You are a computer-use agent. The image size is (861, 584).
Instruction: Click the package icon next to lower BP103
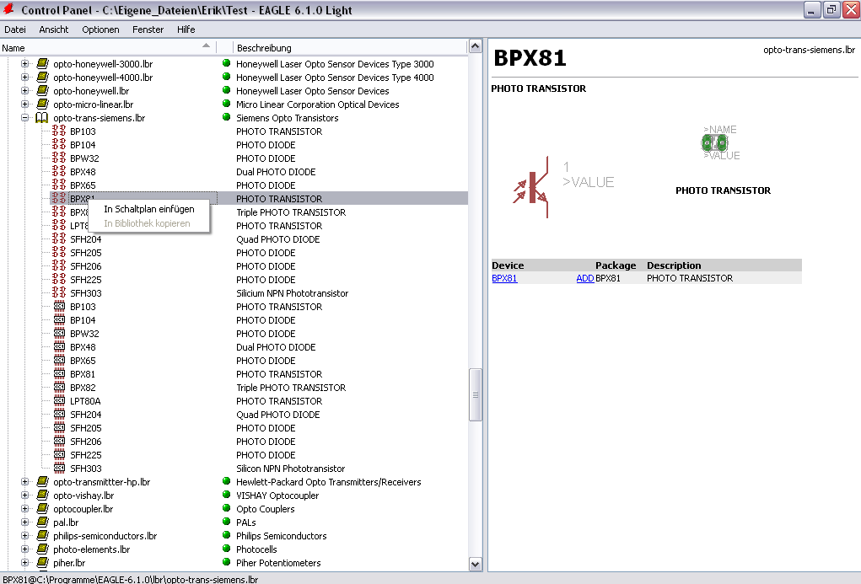tap(59, 307)
